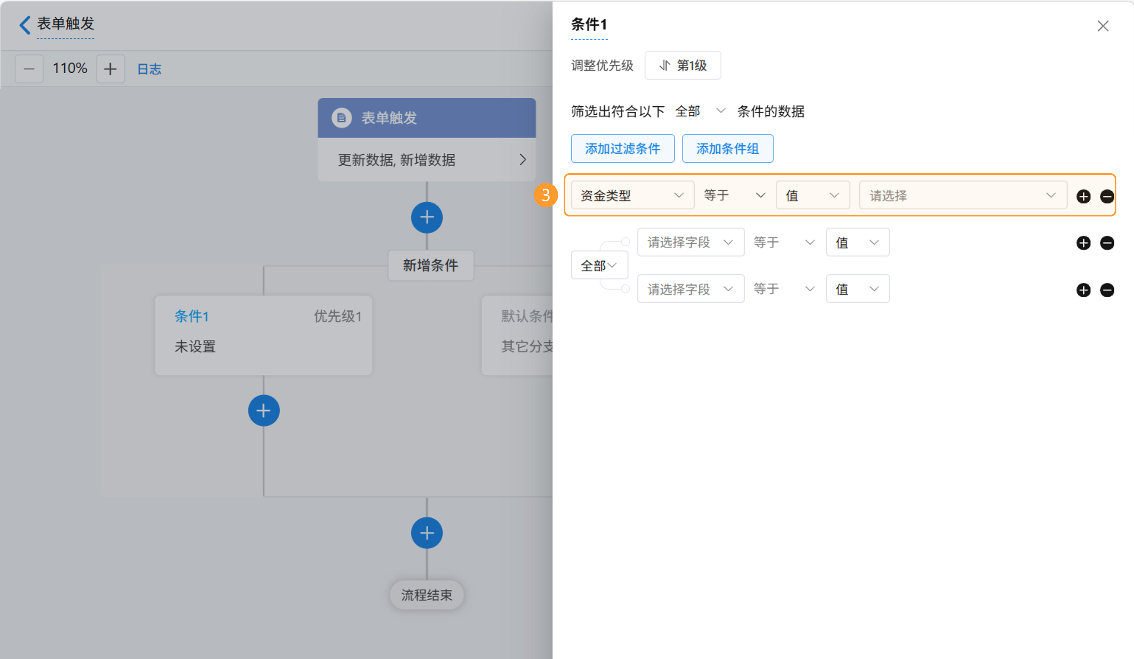Remove the 资金类型 condition row
Screen dimensions: 1134x659
tap(1106, 196)
